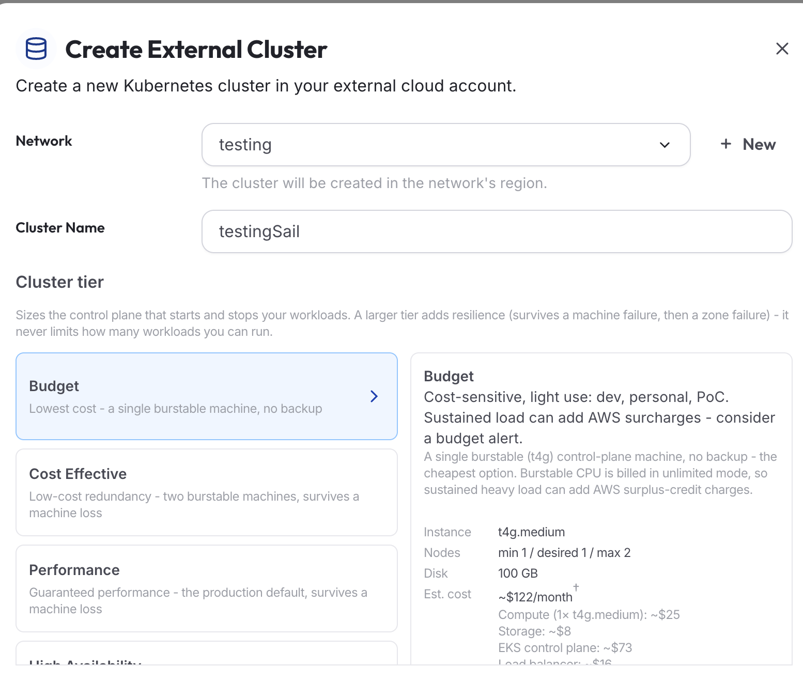Click the chevron arrow on Budget tier
This screenshot has height=682, width=803.
pyautogui.click(x=374, y=396)
